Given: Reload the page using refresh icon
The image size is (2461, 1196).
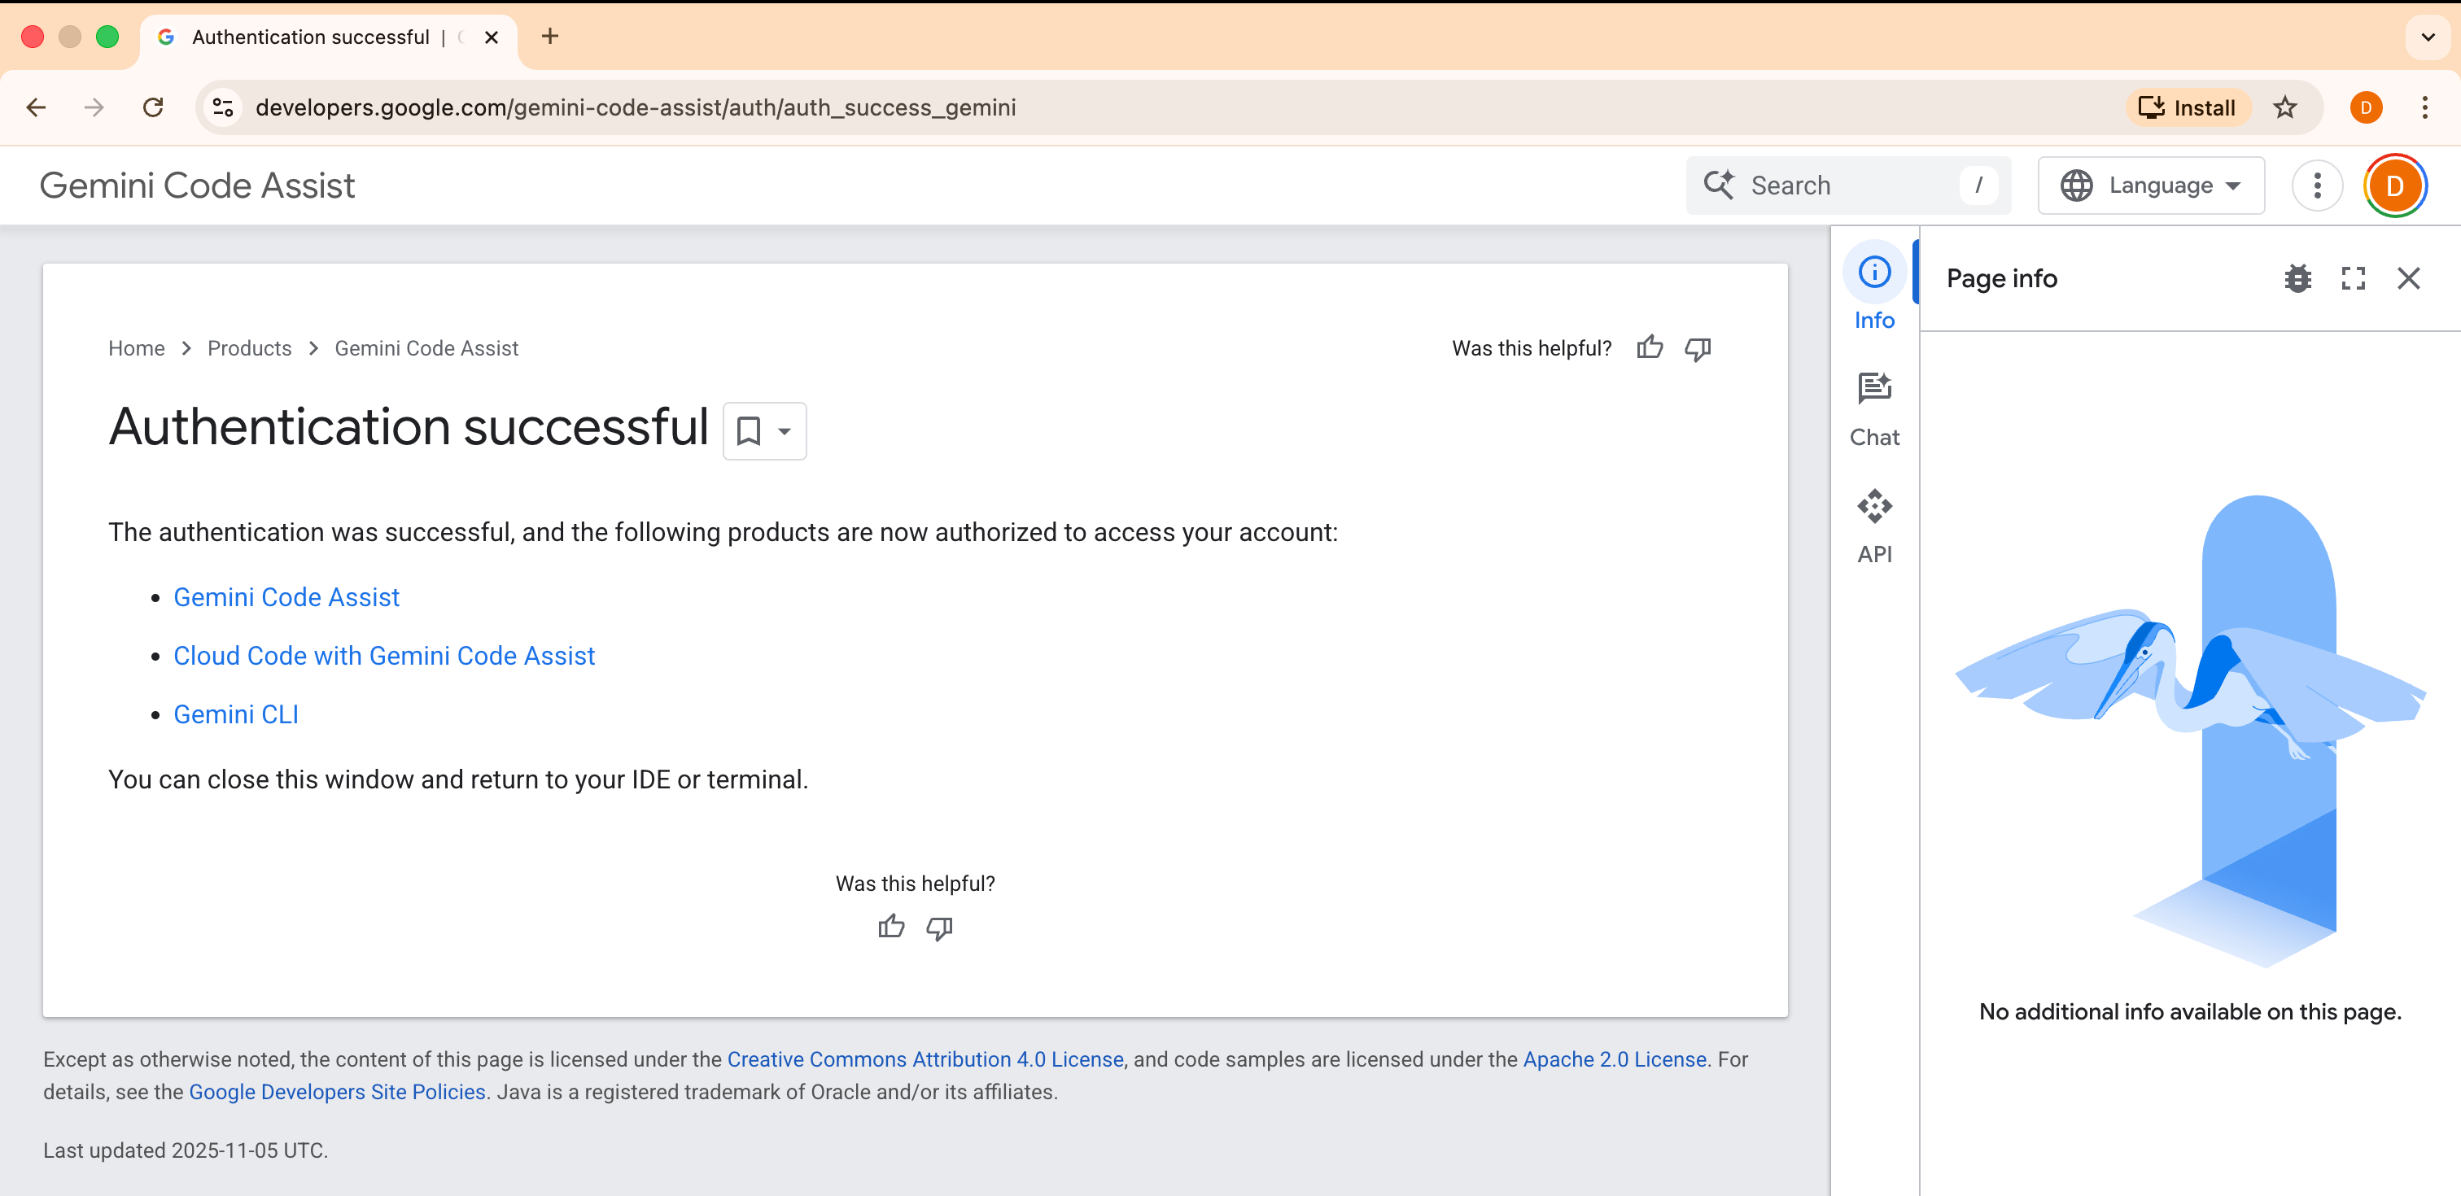Looking at the screenshot, I should (x=153, y=107).
